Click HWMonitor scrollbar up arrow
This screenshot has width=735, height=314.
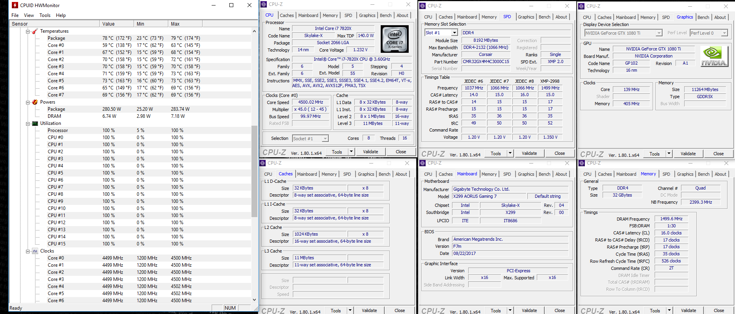[x=255, y=31]
